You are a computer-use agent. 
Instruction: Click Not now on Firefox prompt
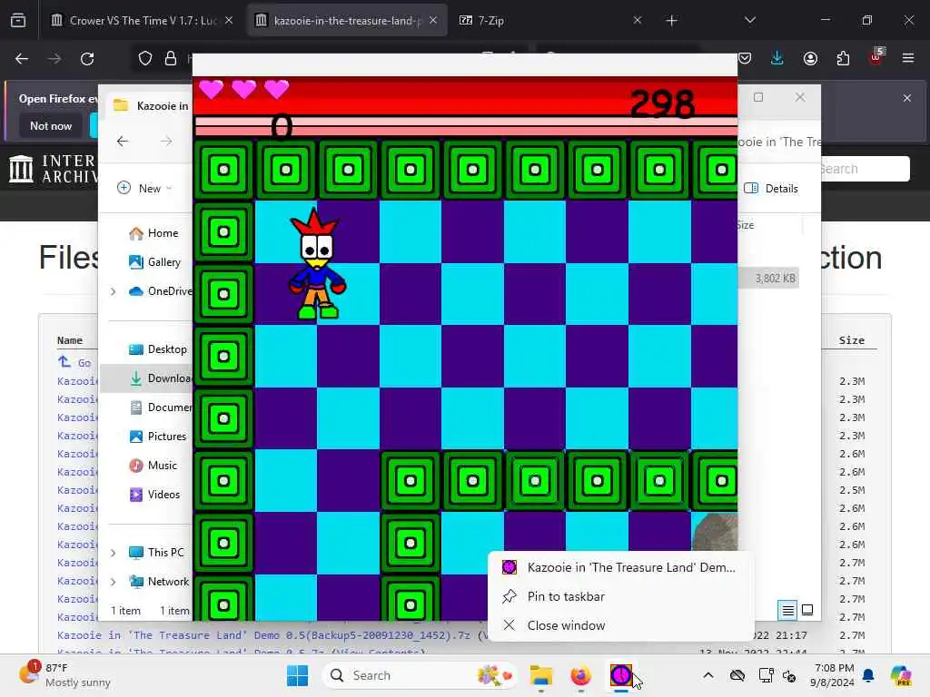[51, 125]
